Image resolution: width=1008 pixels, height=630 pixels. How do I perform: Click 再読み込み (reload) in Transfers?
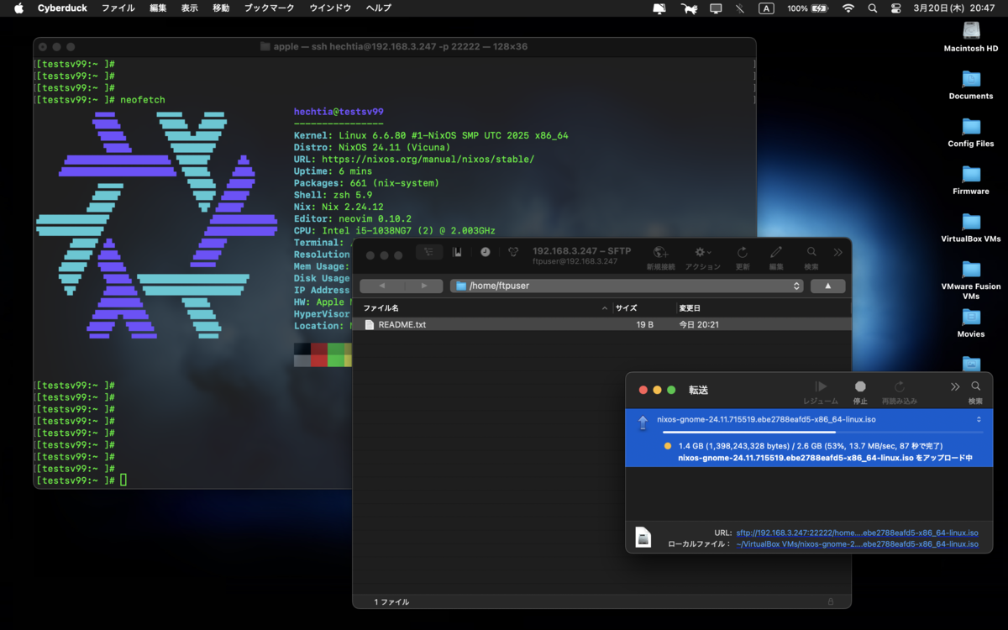900,392
